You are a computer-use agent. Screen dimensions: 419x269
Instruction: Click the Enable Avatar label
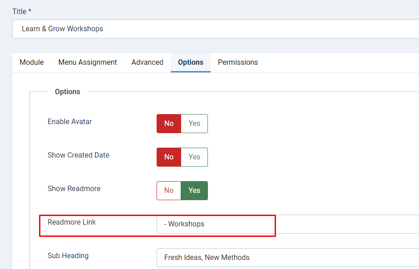click(70, 122)
